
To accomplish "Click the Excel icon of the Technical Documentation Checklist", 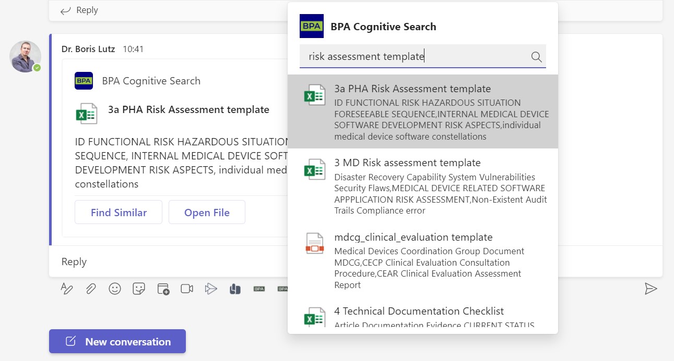I will 315,317.
